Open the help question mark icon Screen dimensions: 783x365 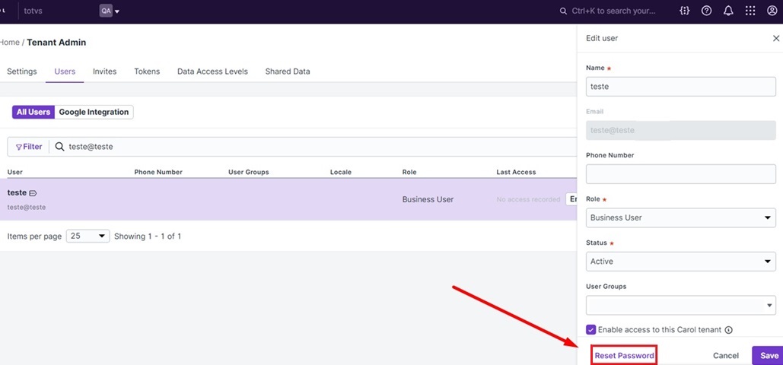click(706, 11)
